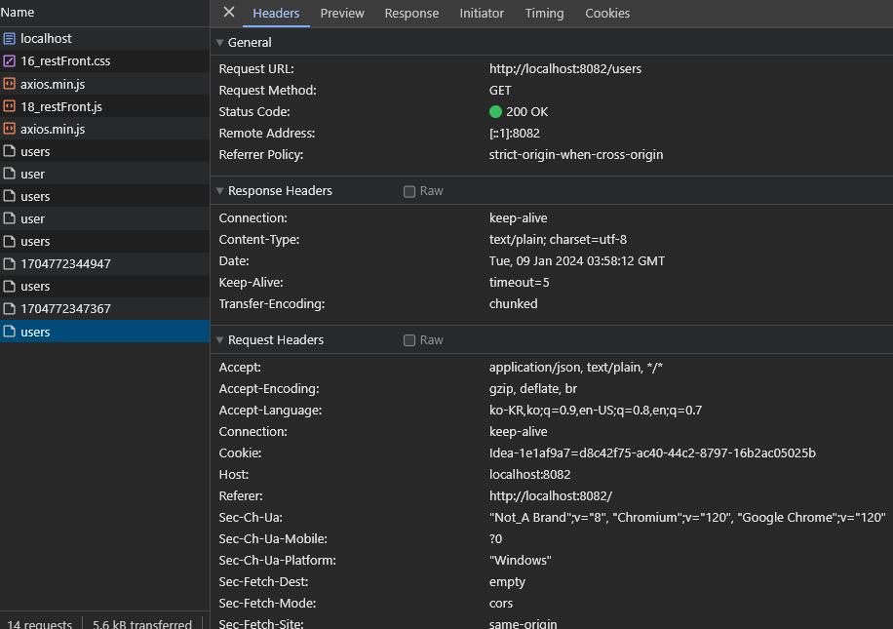This screenshot has height=629, width=893.
Task: Click the stylesheet icon beside 16_restFront.css
Action: tap(9, 61)
